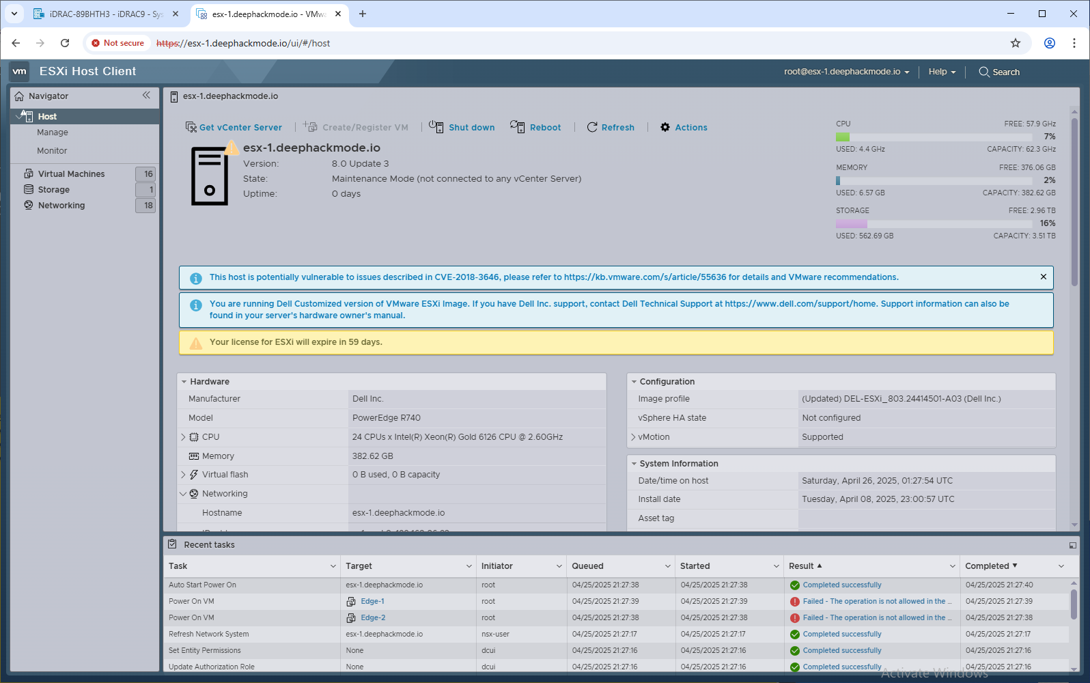Click the Shut down host icon

pos(436,126)
